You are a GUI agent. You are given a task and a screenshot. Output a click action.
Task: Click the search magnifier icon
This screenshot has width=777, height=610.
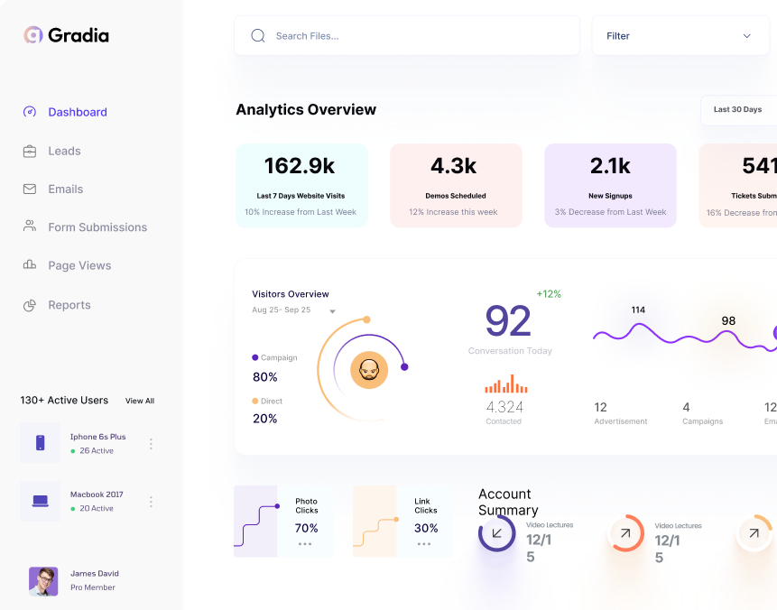coord(258,36)
